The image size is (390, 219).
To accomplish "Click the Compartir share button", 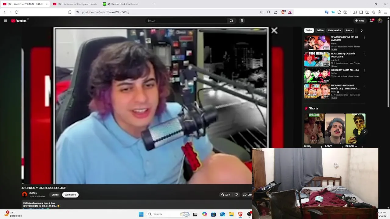I will (247, 195).
